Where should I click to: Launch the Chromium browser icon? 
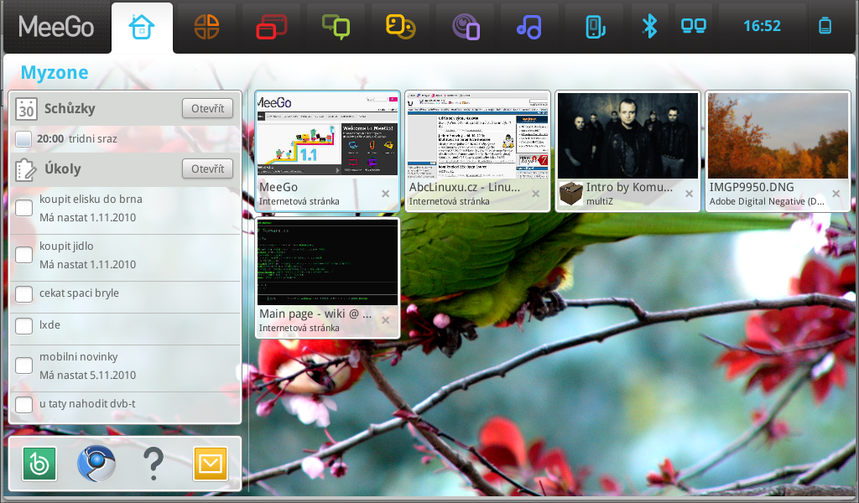[96, 464]
